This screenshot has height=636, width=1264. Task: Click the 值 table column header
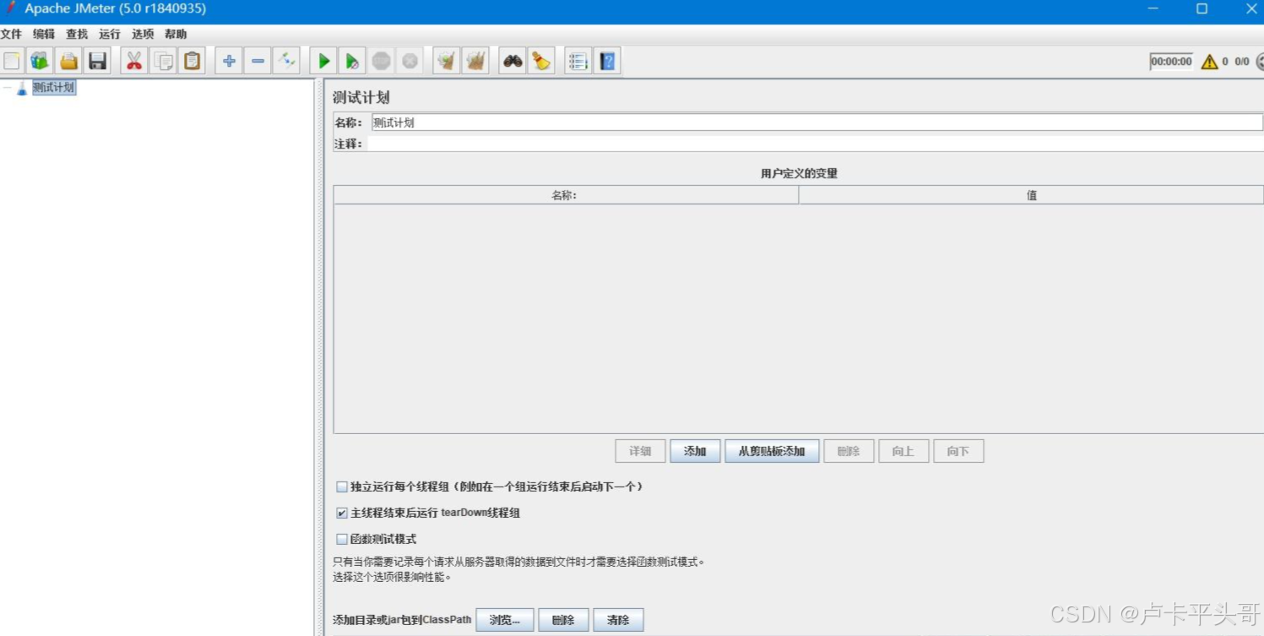1031,195
